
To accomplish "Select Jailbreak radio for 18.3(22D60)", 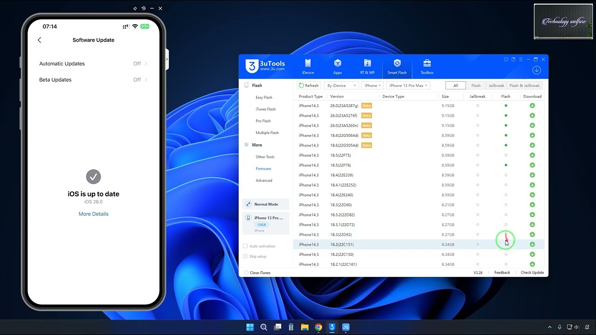I will (x=477, y=205).
